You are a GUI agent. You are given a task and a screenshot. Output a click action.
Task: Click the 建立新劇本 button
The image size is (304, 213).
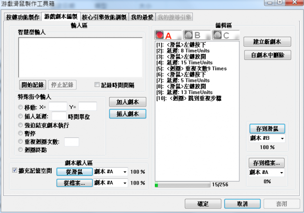(267, 41)
